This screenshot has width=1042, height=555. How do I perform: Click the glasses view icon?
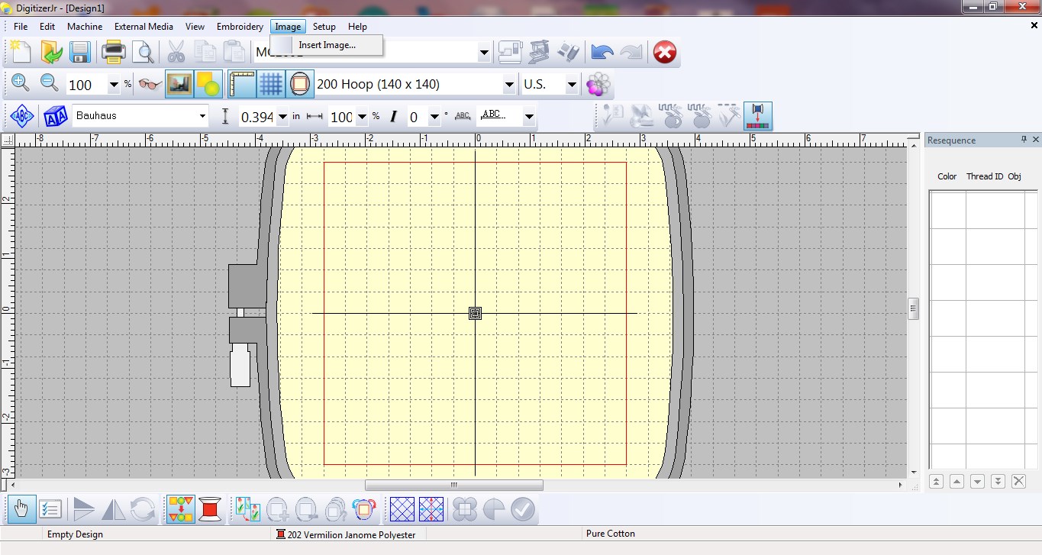click(150, 84)
